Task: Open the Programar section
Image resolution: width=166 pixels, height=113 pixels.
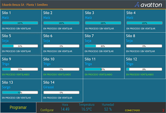Action: [x=18, y=107]
